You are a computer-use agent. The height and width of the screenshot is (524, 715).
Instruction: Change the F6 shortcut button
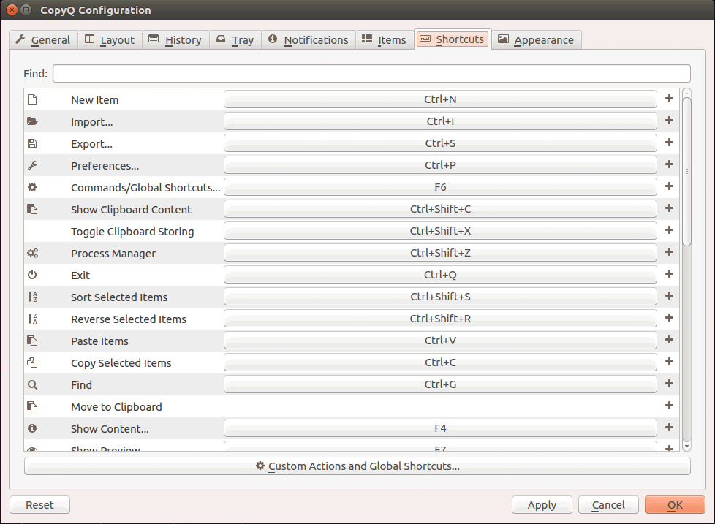(x=440, y=187)
